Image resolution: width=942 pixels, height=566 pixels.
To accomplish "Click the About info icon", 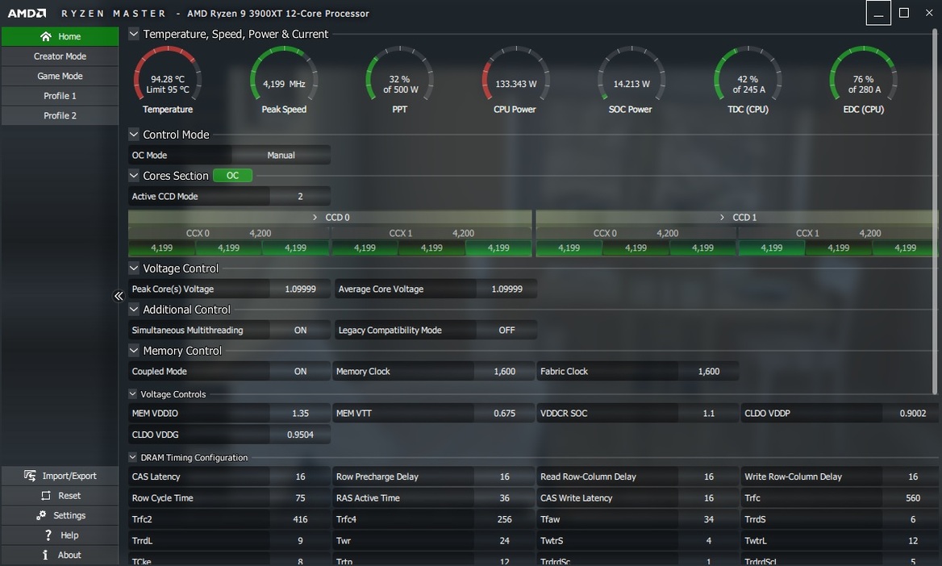I will coord(45,555).
